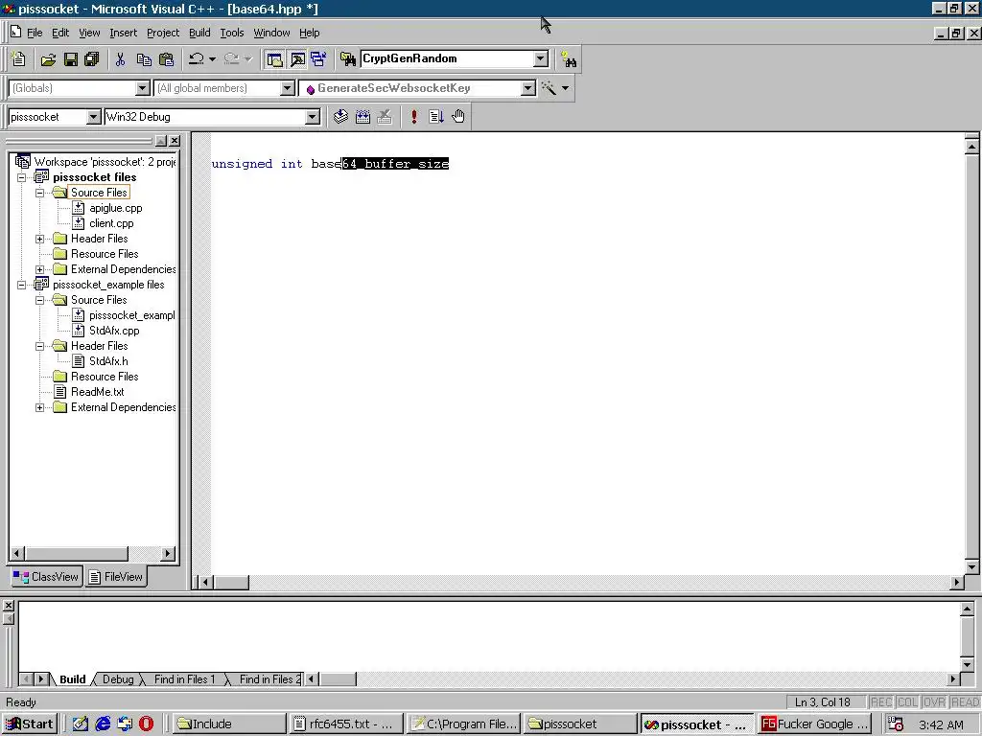Select apiglue.cpp in the file tree

pos(116,208)
